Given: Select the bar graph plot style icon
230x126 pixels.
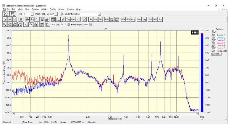Looking at the screenshot, I should pos(36,25).
